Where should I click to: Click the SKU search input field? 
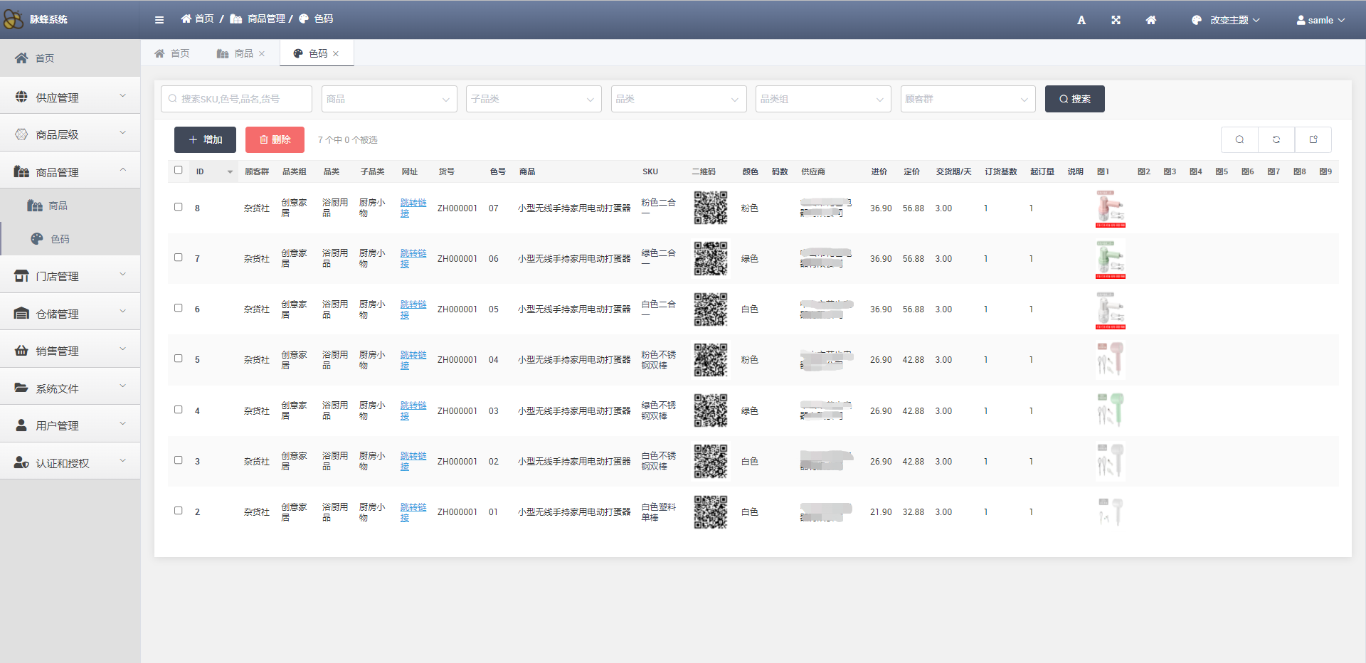[x=237, y=99]
